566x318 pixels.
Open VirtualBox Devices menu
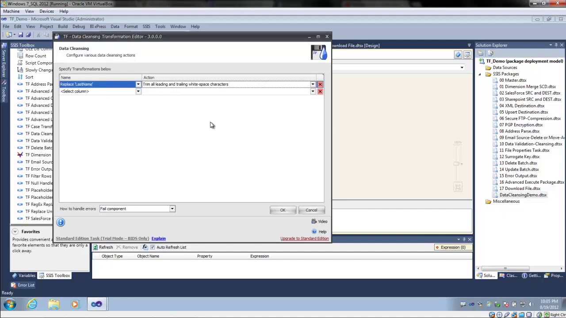click(x=46, y=11)
